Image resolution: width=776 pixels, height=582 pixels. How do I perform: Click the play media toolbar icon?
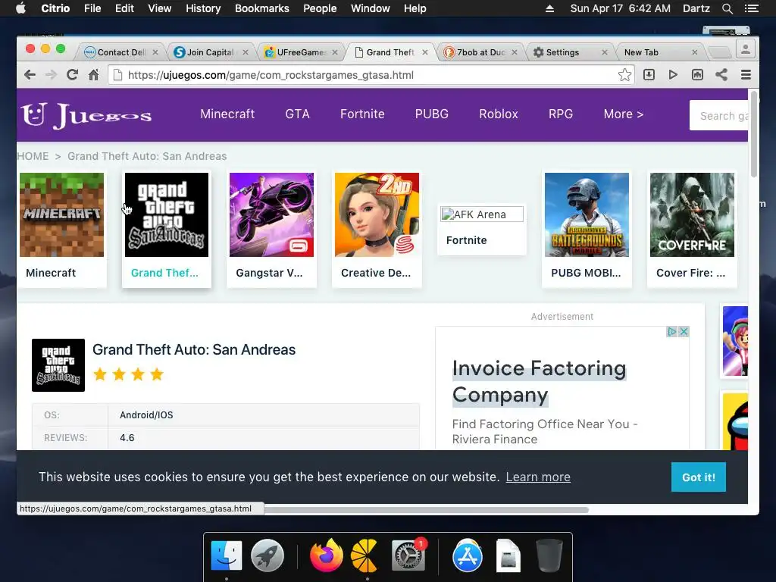click(673, 75)
